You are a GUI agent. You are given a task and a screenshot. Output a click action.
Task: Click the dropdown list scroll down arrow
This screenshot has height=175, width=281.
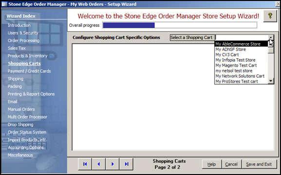[271, 81]
